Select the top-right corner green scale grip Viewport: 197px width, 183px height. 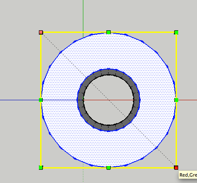pos(176,32)
